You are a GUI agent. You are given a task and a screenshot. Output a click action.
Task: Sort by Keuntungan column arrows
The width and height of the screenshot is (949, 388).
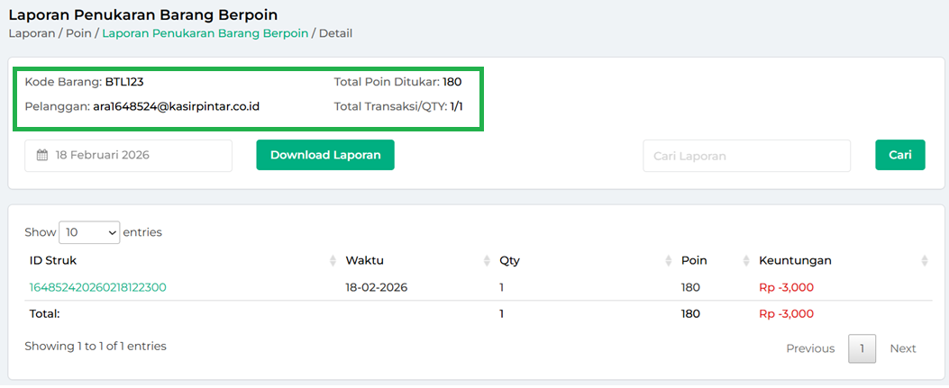(x=925, y=261)
